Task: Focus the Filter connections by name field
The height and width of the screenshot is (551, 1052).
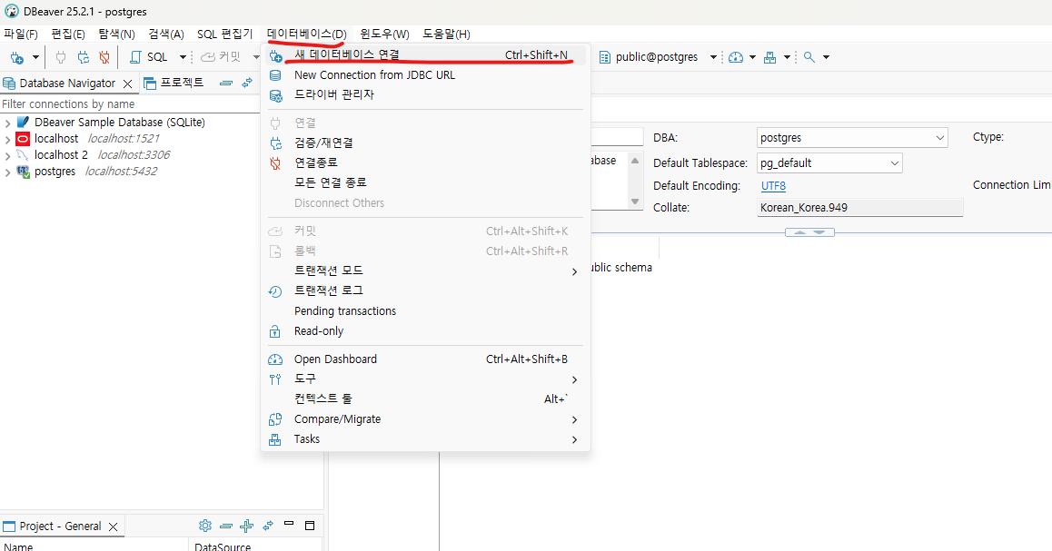Action: [130, 103]
